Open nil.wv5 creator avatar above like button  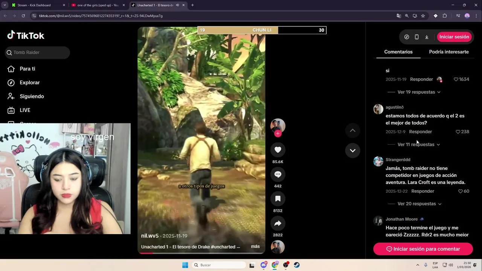(x=278, y=126)
